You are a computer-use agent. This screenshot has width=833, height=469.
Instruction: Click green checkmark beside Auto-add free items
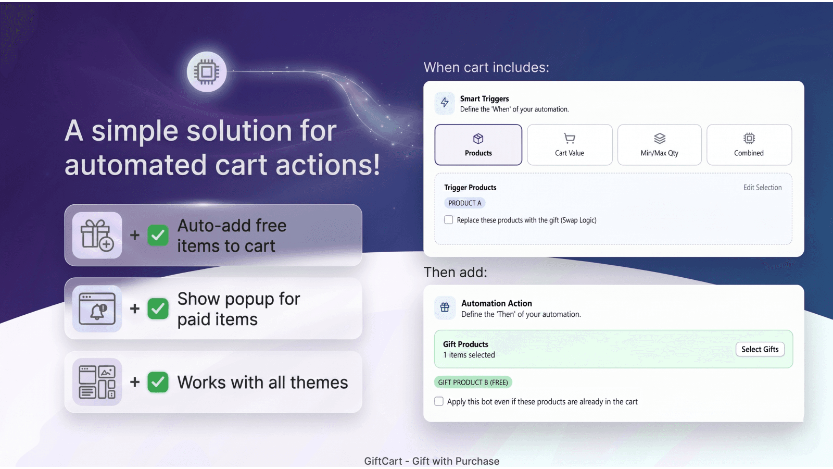pos(158,236)
